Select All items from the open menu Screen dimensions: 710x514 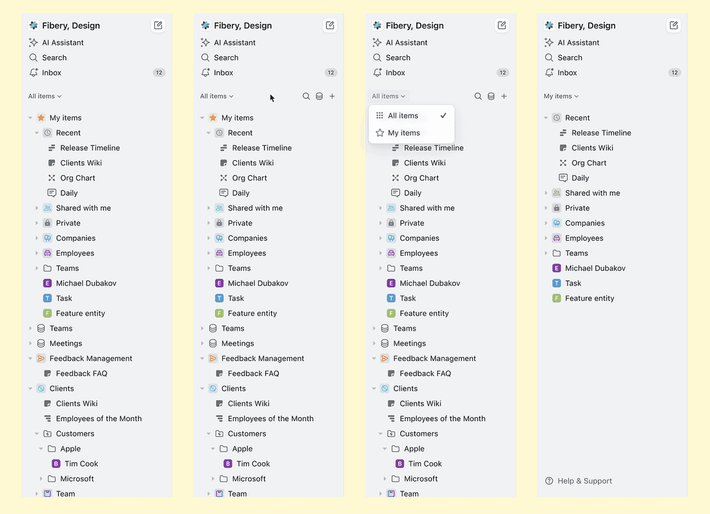(x=403, y=116)
